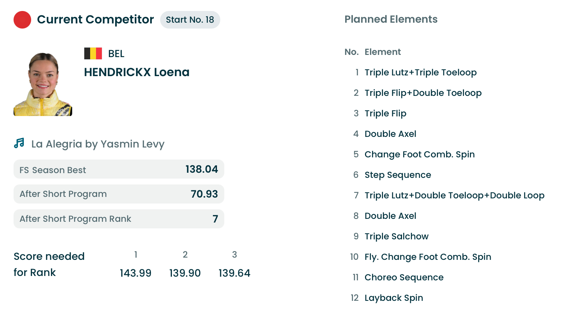The height and width of the screenshot is (325, 564).
Task: Click the music note icon
Action: 19,143
